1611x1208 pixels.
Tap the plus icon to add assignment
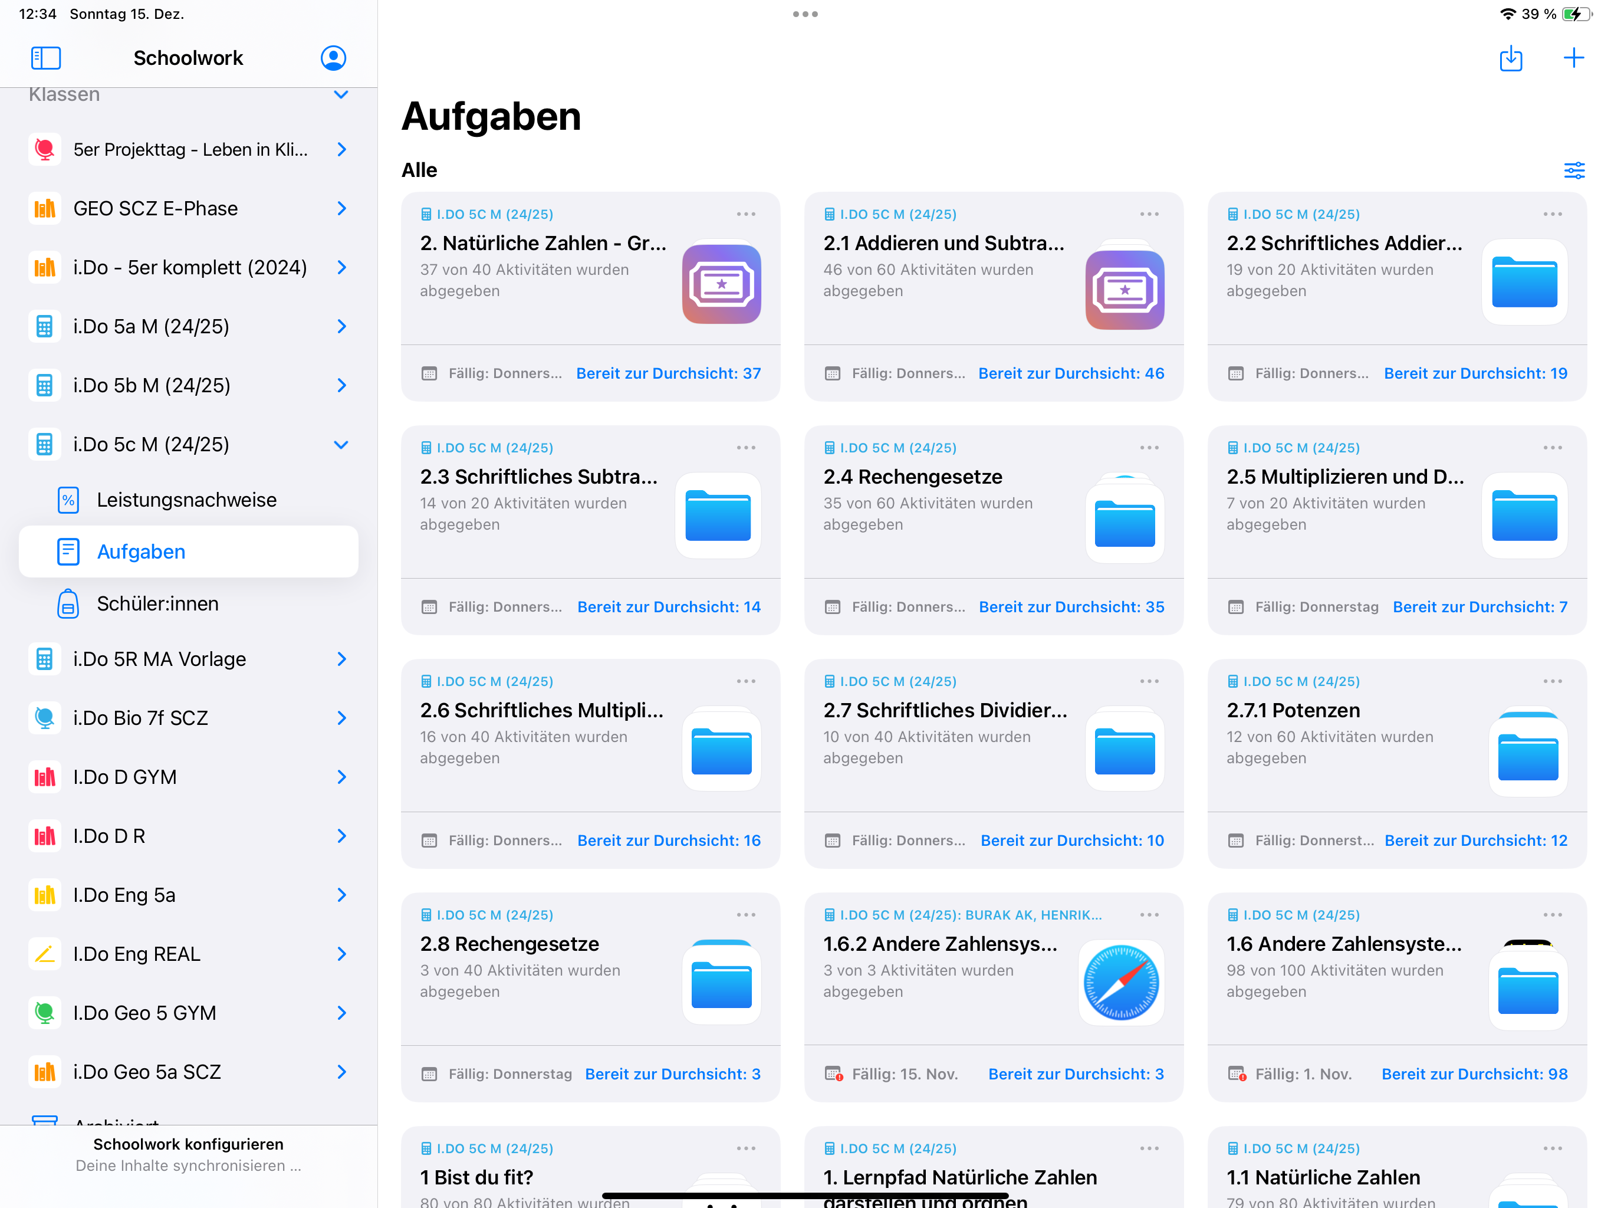point(1573,58)
